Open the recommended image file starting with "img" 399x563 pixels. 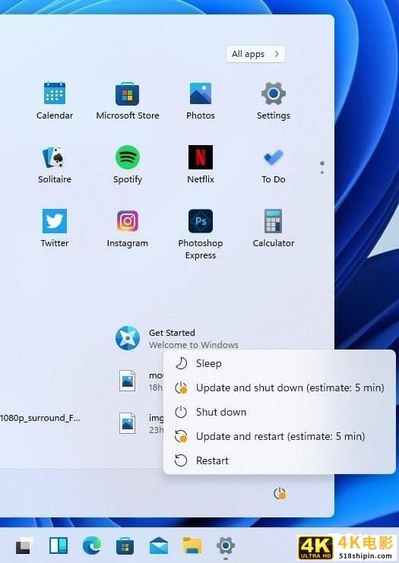point(141,423)
